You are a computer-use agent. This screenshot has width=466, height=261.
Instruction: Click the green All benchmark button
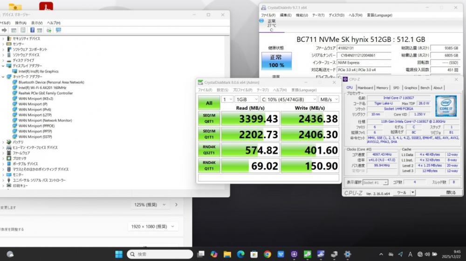209,103
